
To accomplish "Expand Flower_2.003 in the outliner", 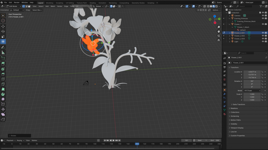I will [x=230, y=39].
